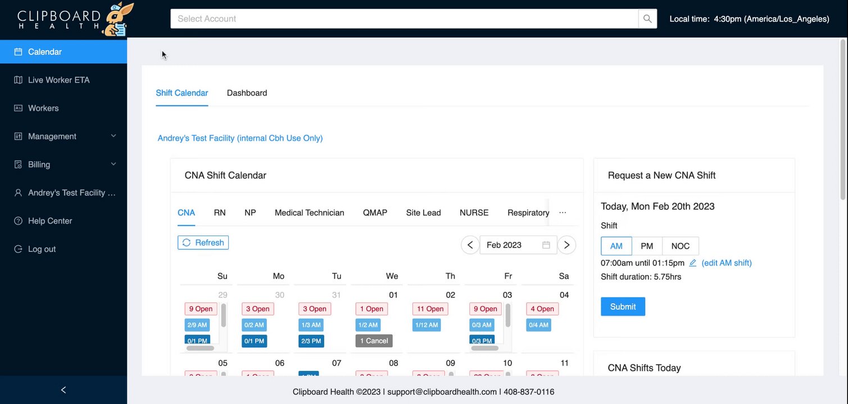Select the NURSE tab
This screenshot has width=848, height=404.
pyautogui.click(x=474, y=213)
